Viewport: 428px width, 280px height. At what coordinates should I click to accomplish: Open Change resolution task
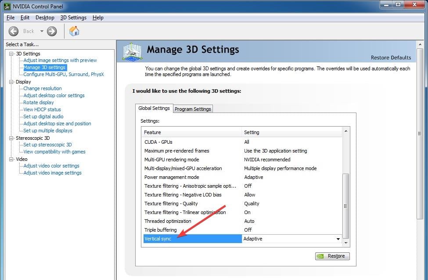tap(43, 88)
